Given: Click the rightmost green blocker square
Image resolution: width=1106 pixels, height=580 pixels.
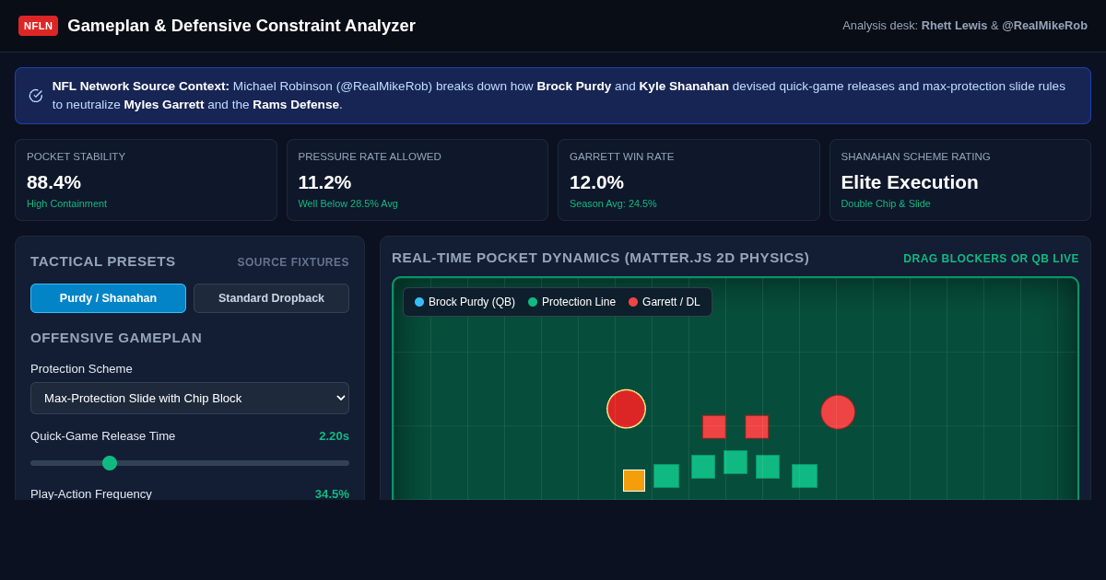Looking at the screenshot, I should [805, 476].
